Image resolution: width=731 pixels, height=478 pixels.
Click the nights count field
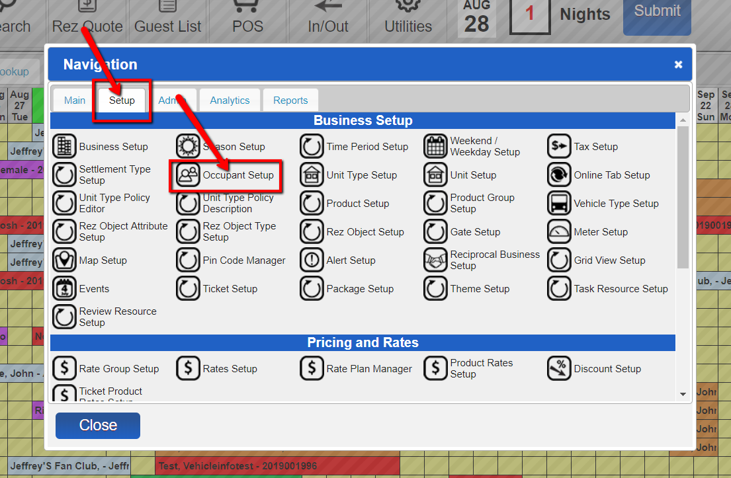point(530,15)
